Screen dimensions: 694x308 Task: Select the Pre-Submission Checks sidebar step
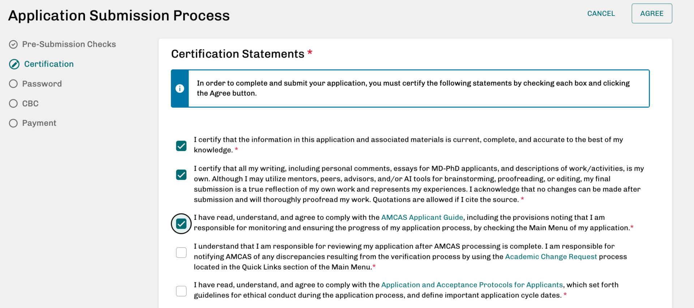click(69, 44)
